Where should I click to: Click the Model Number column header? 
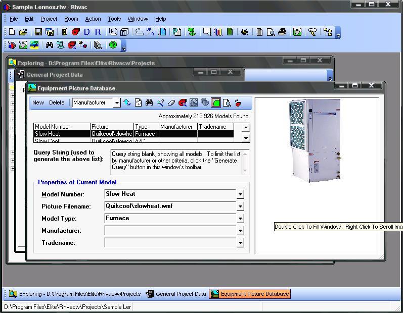point(62,127)
